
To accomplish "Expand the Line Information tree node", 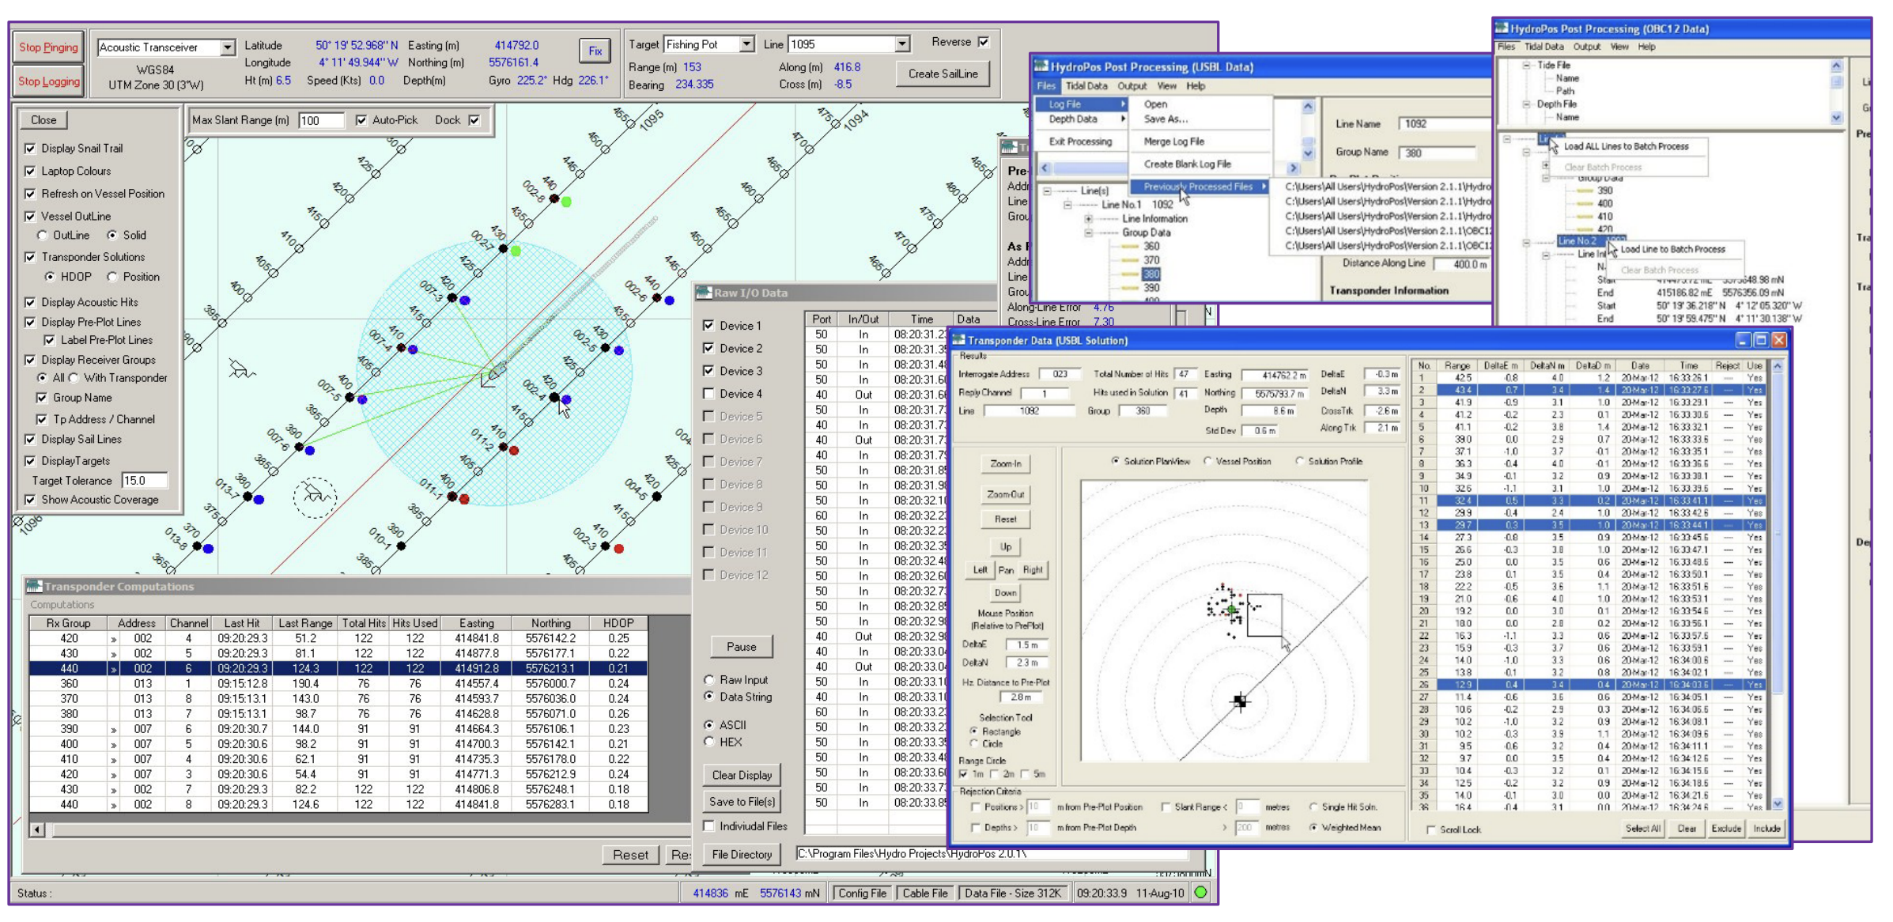I will (1089, 219).
